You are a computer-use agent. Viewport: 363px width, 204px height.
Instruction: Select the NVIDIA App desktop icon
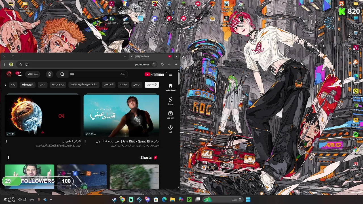point(212,63)
